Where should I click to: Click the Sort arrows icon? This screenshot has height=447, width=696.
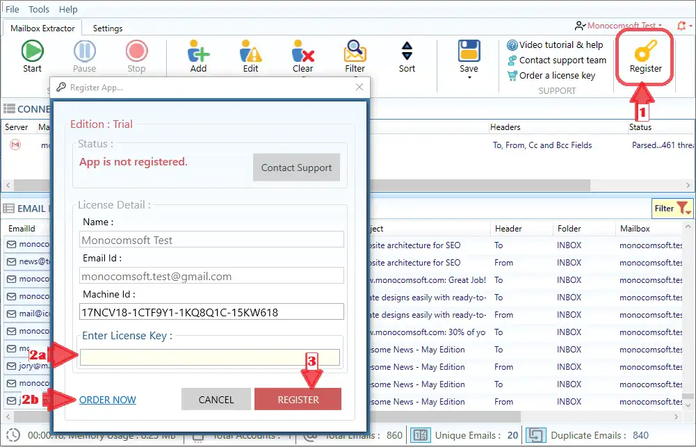point(407,51)
